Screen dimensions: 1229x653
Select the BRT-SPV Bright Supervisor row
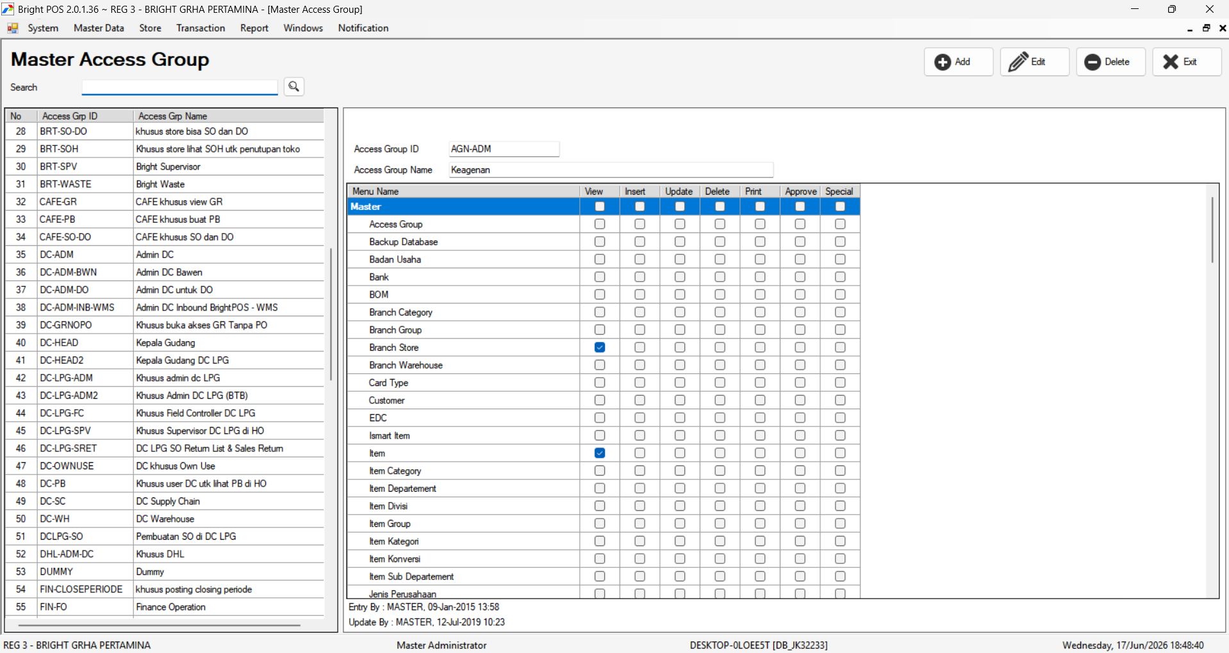pos(165,166)
